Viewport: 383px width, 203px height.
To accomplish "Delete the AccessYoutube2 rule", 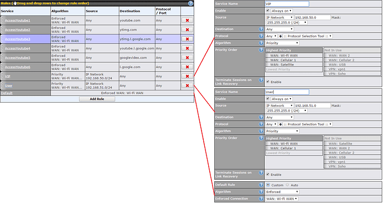I will [x=187, y=29].
